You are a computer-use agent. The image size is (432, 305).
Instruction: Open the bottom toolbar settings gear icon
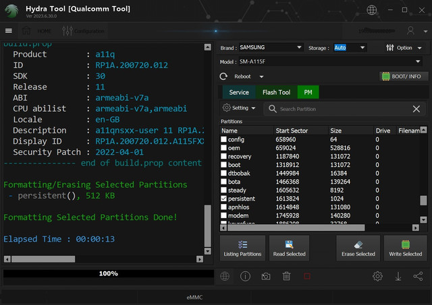click(x=377, y=276)
